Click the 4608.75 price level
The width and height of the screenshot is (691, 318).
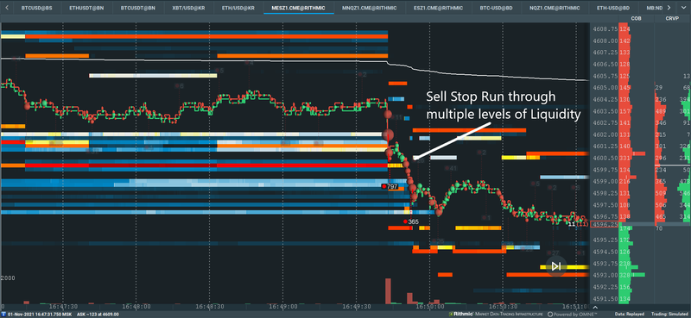tap(605, 29)
